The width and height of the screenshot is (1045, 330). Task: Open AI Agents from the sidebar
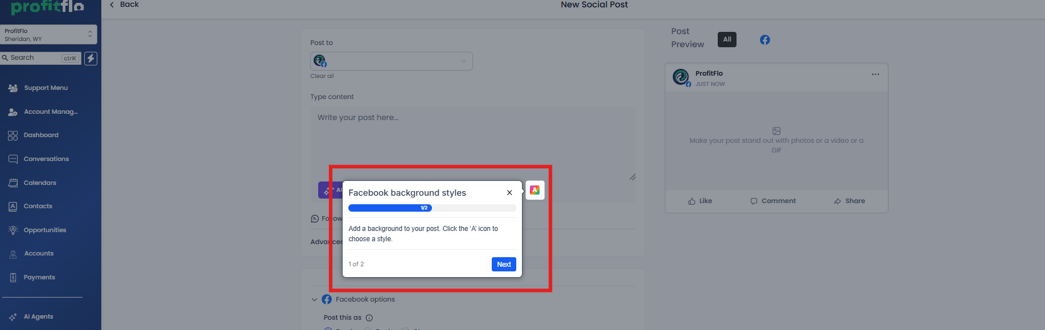point(38,317)
